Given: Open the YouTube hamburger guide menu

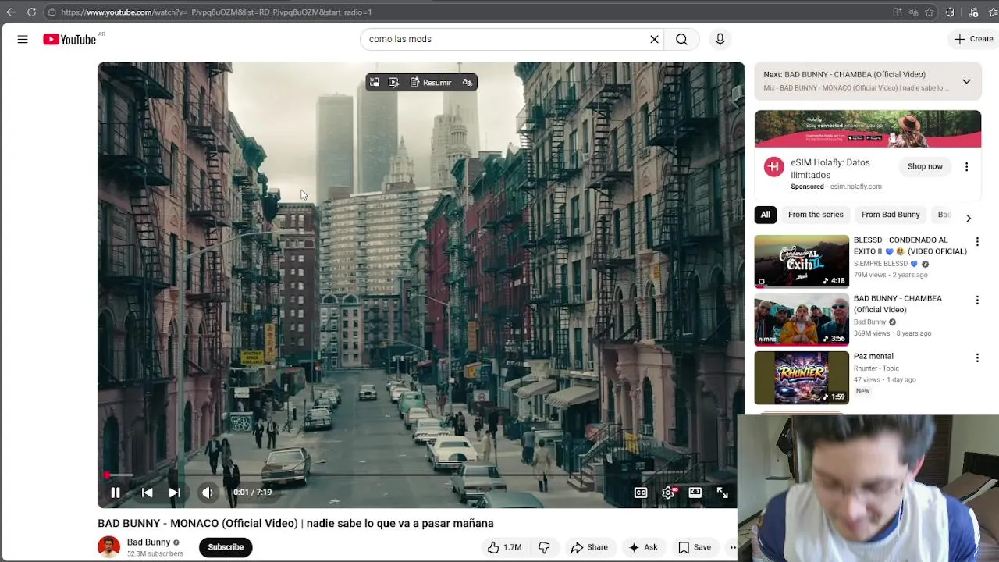Looking at the screenshot, I should [23, 39].
